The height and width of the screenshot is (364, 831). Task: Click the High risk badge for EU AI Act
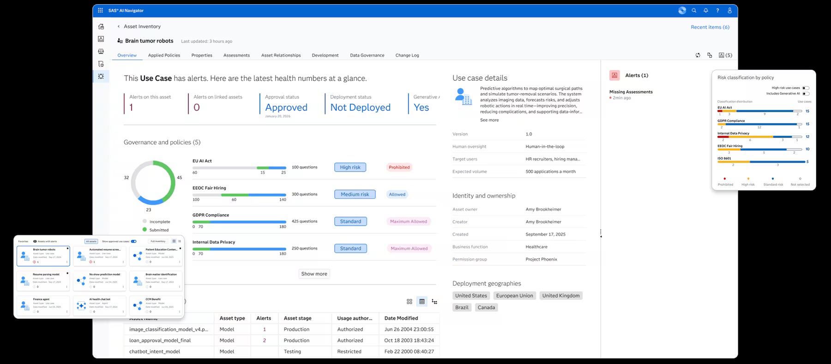click(350, 167)
